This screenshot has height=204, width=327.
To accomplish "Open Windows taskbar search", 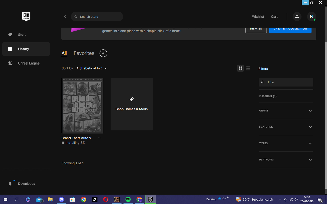I will tap(16, 199).
